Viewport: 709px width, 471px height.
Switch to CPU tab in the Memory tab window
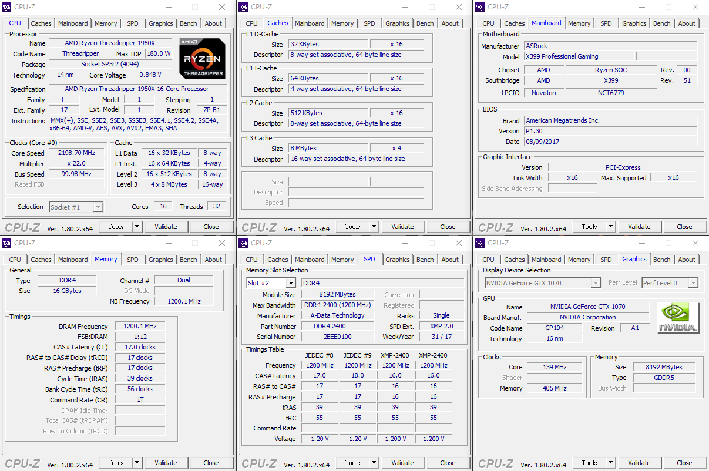pyautogui.click(x=15, y=260)
